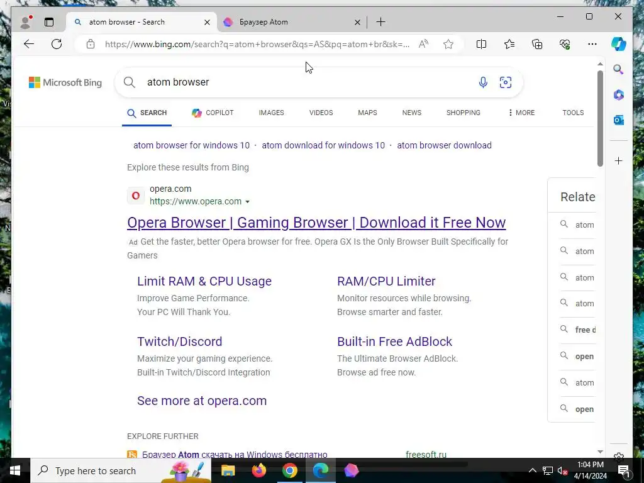Open the Браузер Atom скачать freesoft result
Screen dimensions: 644x483
[235, 454]
